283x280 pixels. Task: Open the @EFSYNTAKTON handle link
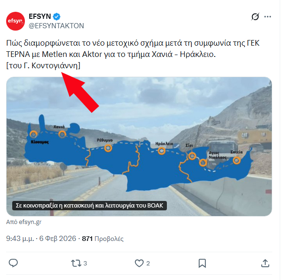point(56,26)
